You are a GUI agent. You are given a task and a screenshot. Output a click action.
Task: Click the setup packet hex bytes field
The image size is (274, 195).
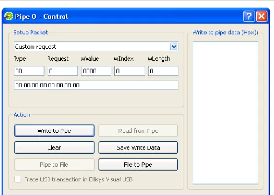pyautogui.click(x=96, y=85)
